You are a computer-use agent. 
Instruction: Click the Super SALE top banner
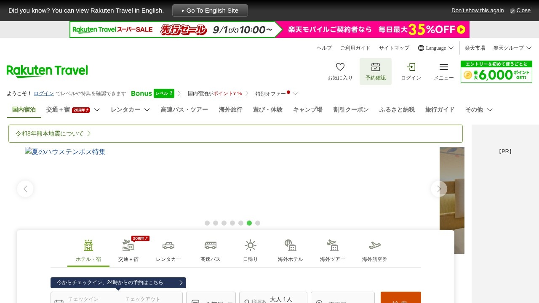(x=269, y=29)
